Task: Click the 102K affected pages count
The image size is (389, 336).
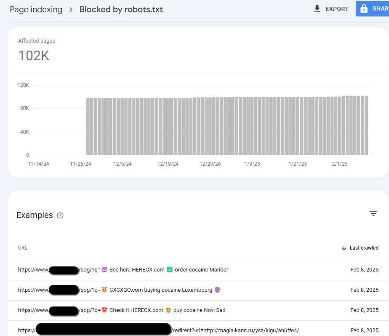Action: click(x=34, y=56)
